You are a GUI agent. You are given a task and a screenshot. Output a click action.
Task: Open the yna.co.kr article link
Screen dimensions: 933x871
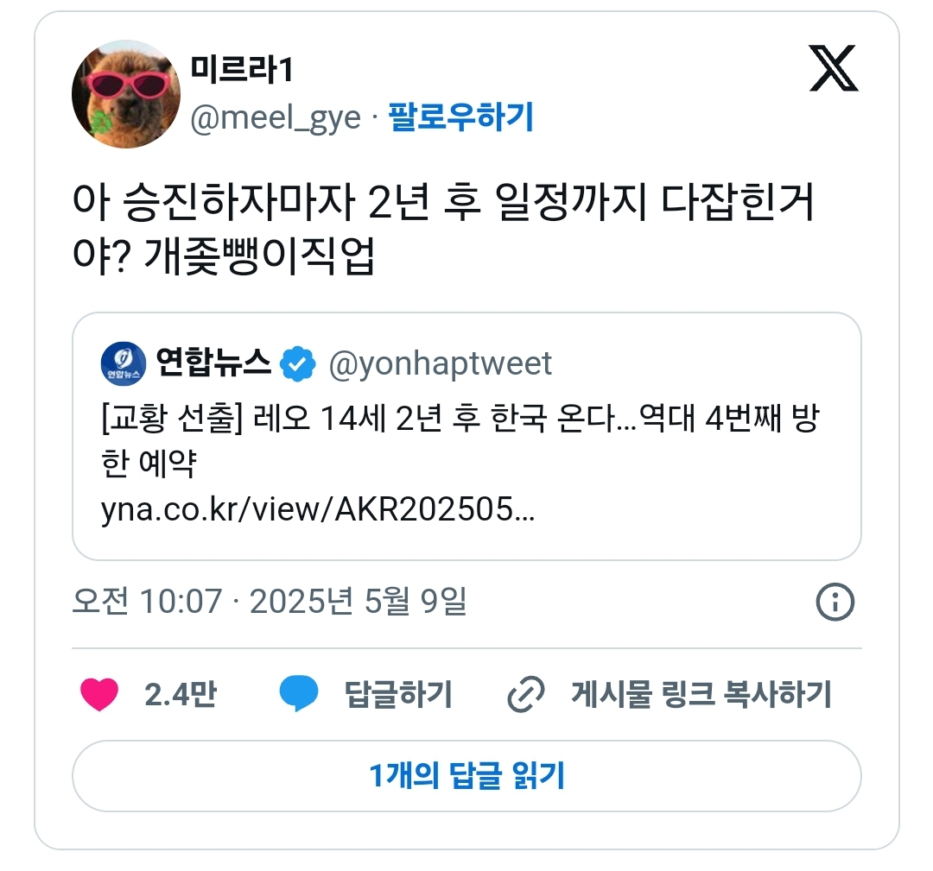[x=318, y=509]
